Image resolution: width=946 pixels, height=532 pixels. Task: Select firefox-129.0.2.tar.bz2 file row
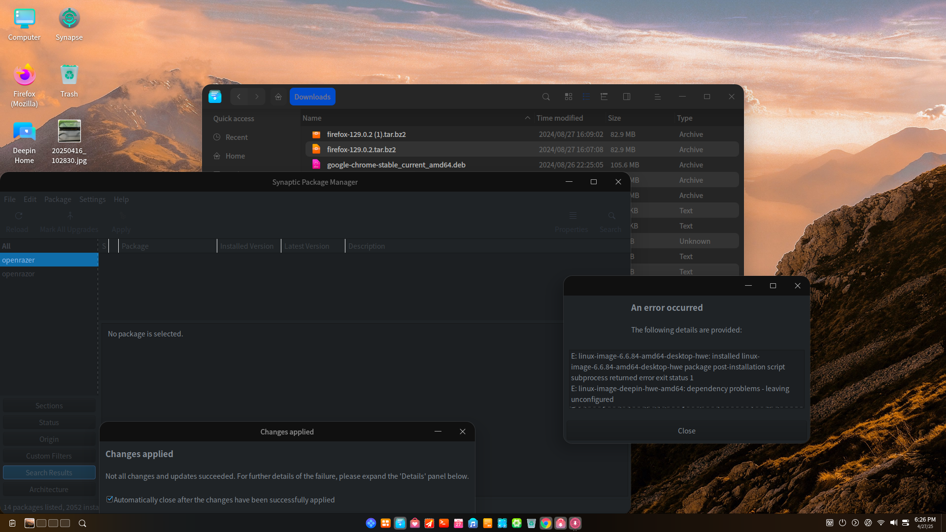coord(522,149)
